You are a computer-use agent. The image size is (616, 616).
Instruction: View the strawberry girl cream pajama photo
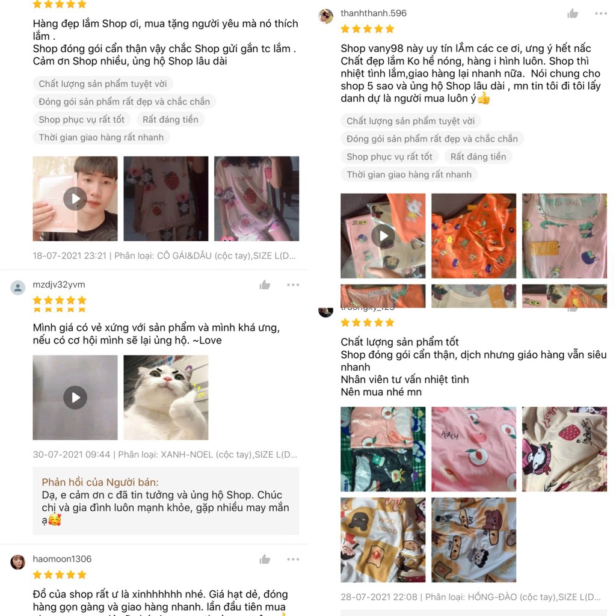point(564,449)
